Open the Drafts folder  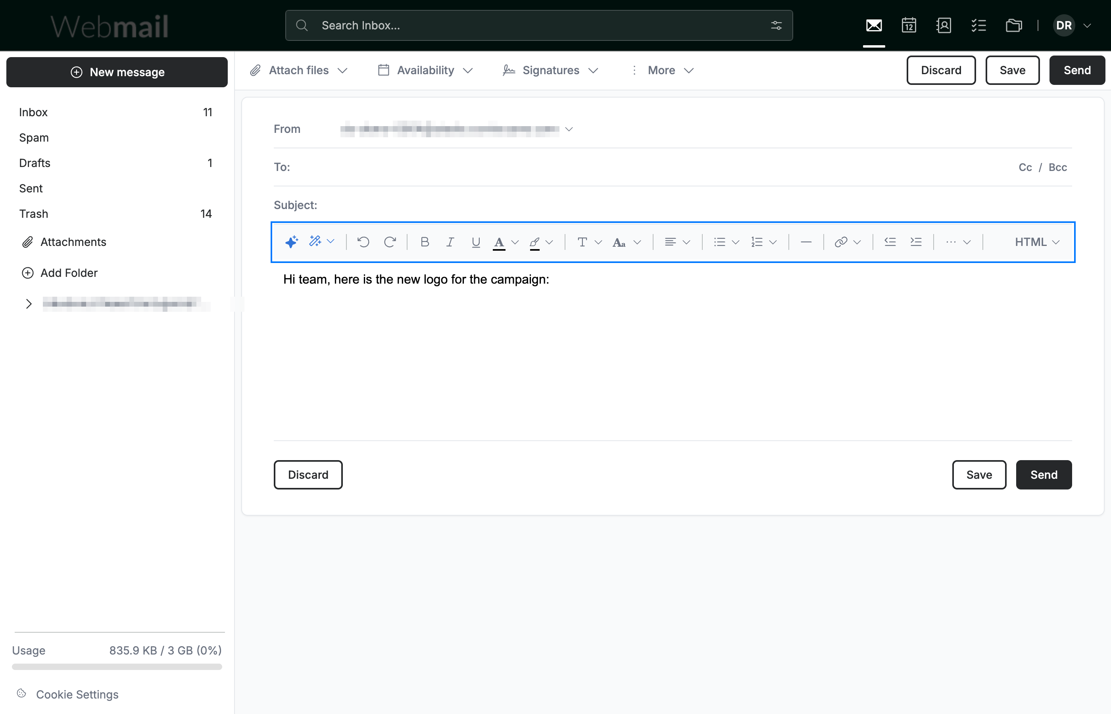116,163
